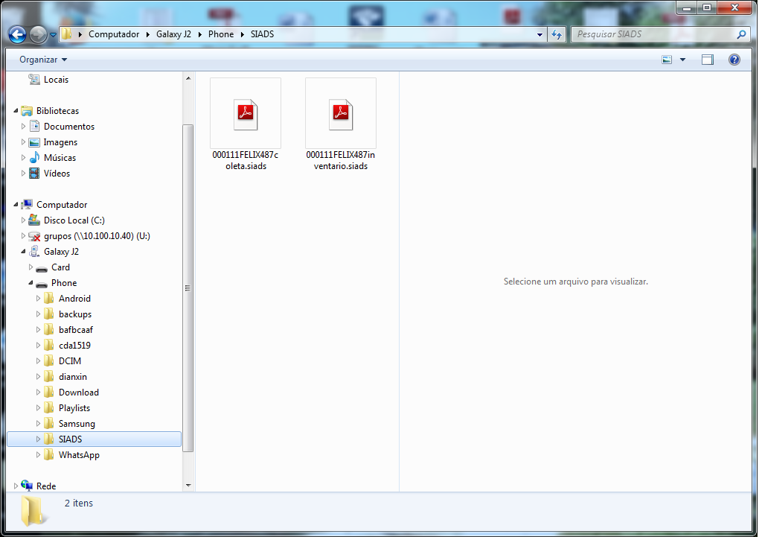Image resolution: width=762 pixels, height=537 pixels.
Task: Collapse the Computador tree node
Action: 16,205
